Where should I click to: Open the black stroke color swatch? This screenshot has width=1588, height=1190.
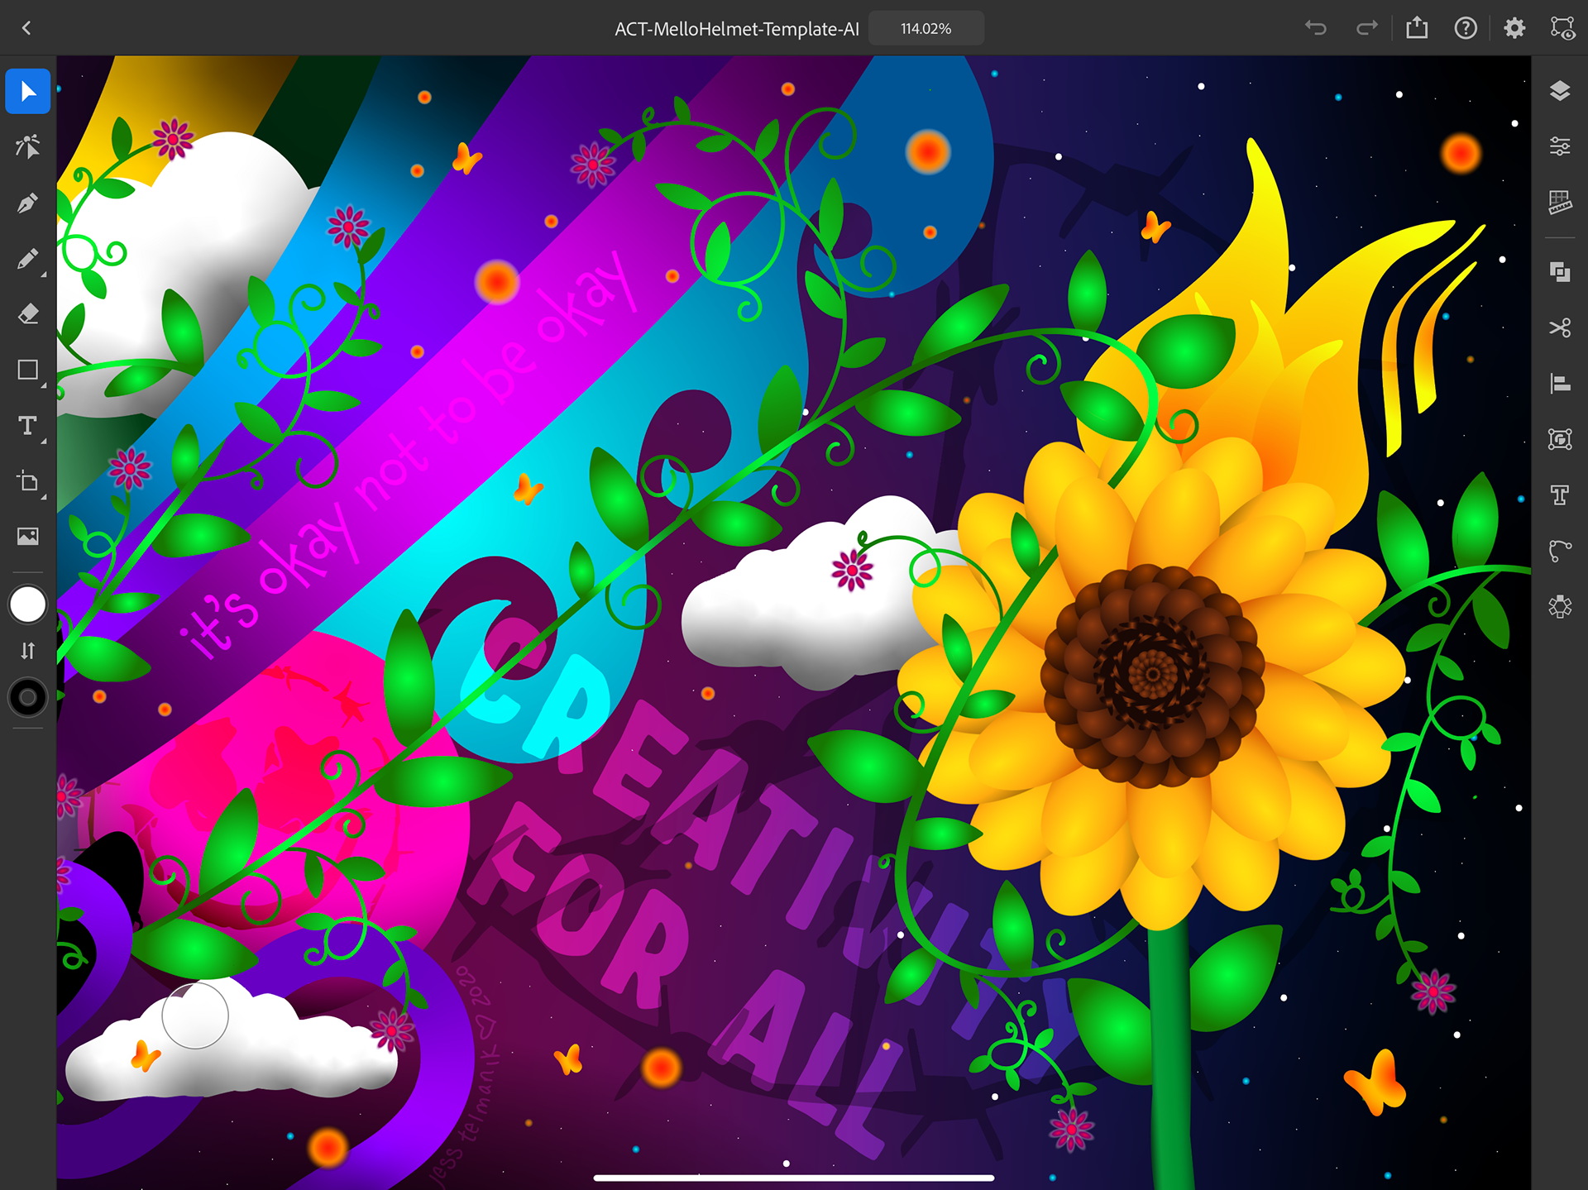(28, 697)
